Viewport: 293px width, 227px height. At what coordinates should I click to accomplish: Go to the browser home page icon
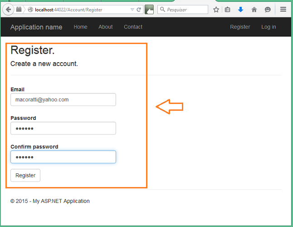point(254,10)
